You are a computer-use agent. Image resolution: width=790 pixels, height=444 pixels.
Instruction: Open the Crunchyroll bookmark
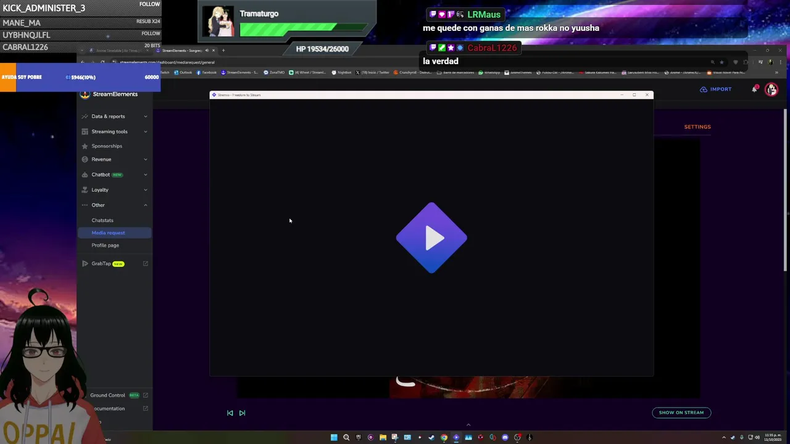pyautogui.click(x=413, y=73)
